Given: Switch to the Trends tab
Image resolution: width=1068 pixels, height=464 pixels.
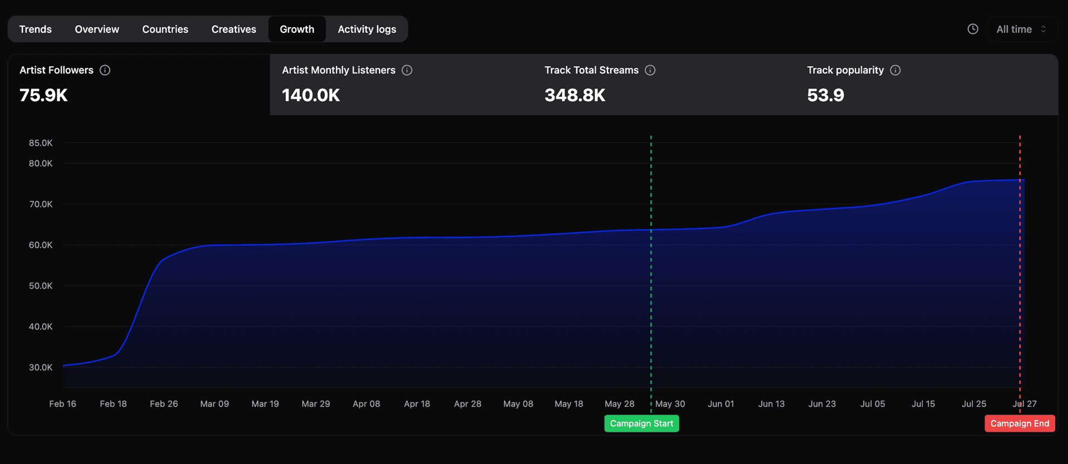Looking at the screenshot, I should [x=36, y=29].
